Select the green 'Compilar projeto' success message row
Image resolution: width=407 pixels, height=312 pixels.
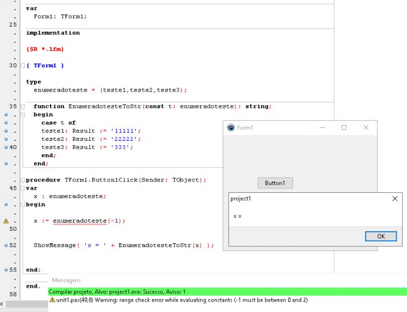(x=227, y=292)
